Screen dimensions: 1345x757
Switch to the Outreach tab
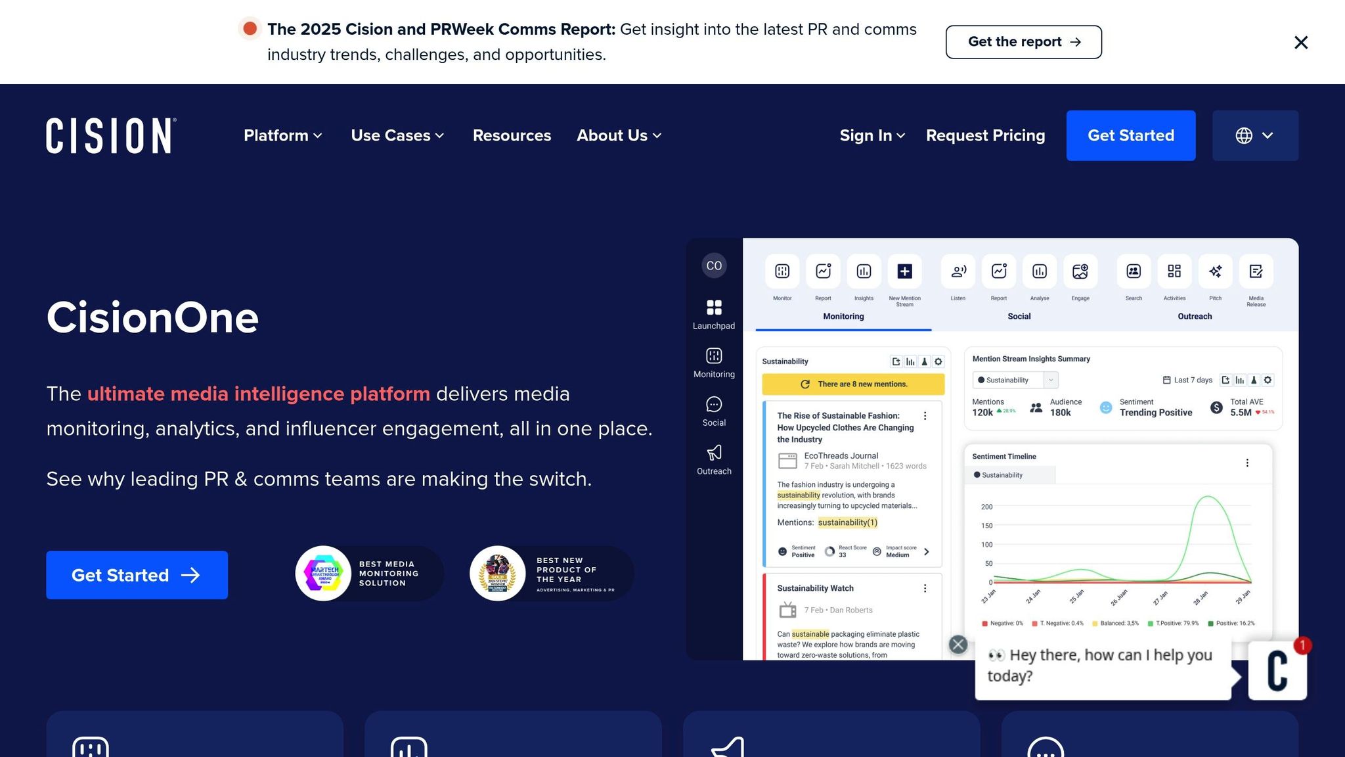point(1195,317)
